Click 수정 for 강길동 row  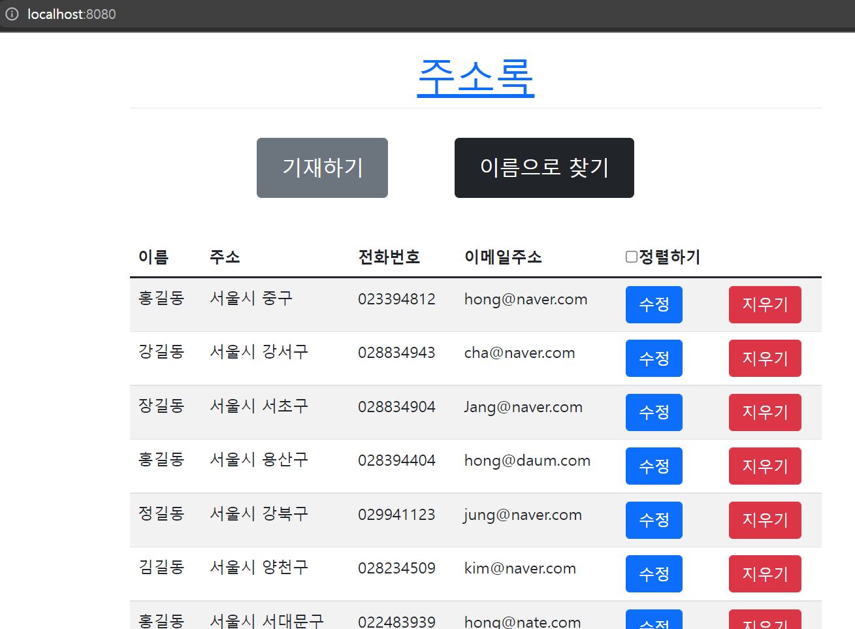pos(654,359)
